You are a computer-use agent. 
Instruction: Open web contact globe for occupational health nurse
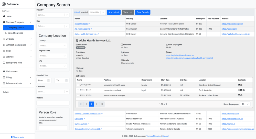click(241, 85)
